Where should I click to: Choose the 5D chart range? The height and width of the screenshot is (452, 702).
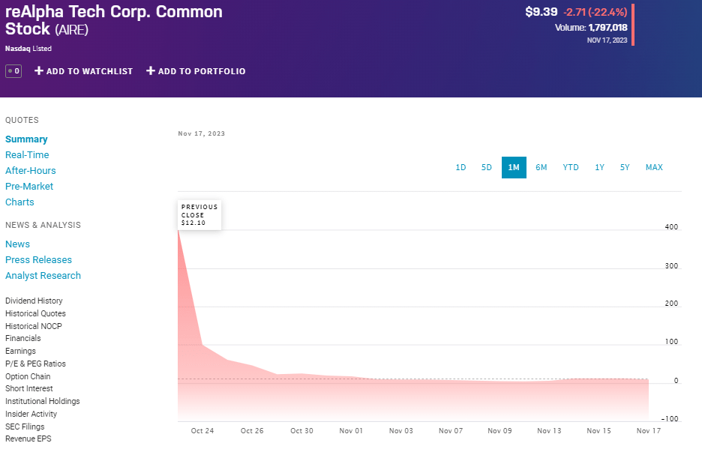[x=486, y=167]
